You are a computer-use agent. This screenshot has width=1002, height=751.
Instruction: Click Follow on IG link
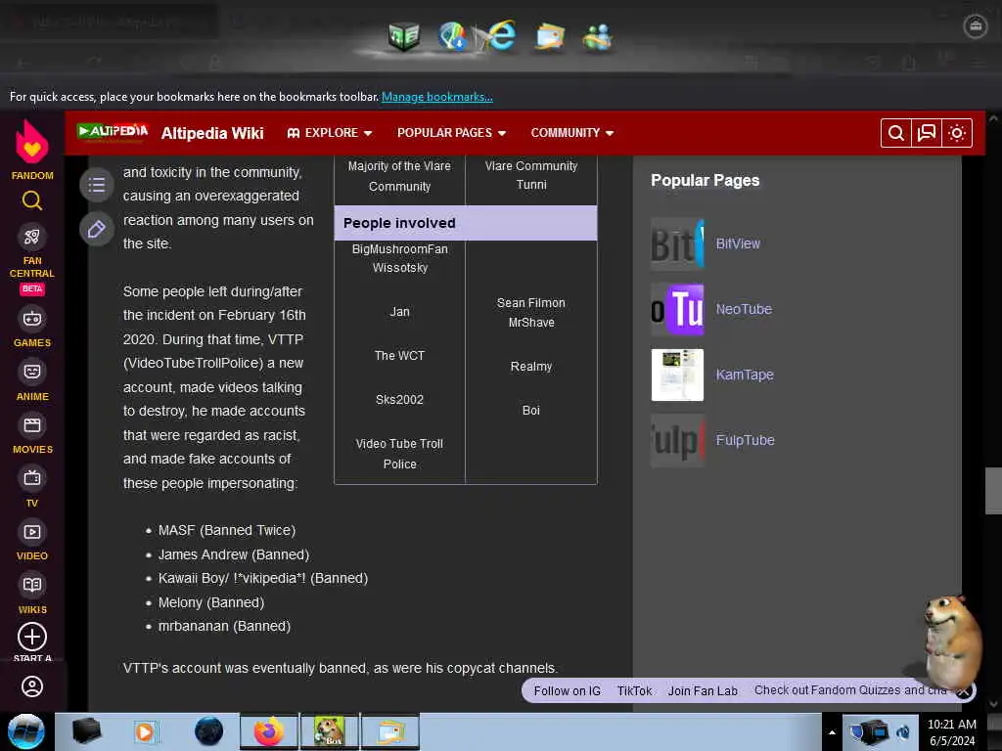point(568,691)
